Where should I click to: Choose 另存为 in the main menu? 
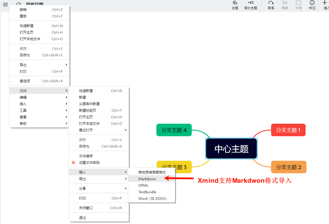[39, 55]
